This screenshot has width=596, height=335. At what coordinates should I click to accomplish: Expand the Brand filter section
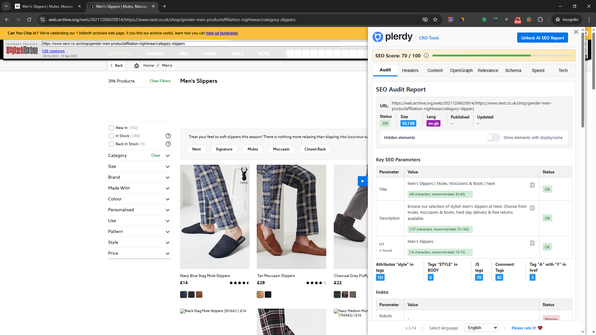pos(139,177)
